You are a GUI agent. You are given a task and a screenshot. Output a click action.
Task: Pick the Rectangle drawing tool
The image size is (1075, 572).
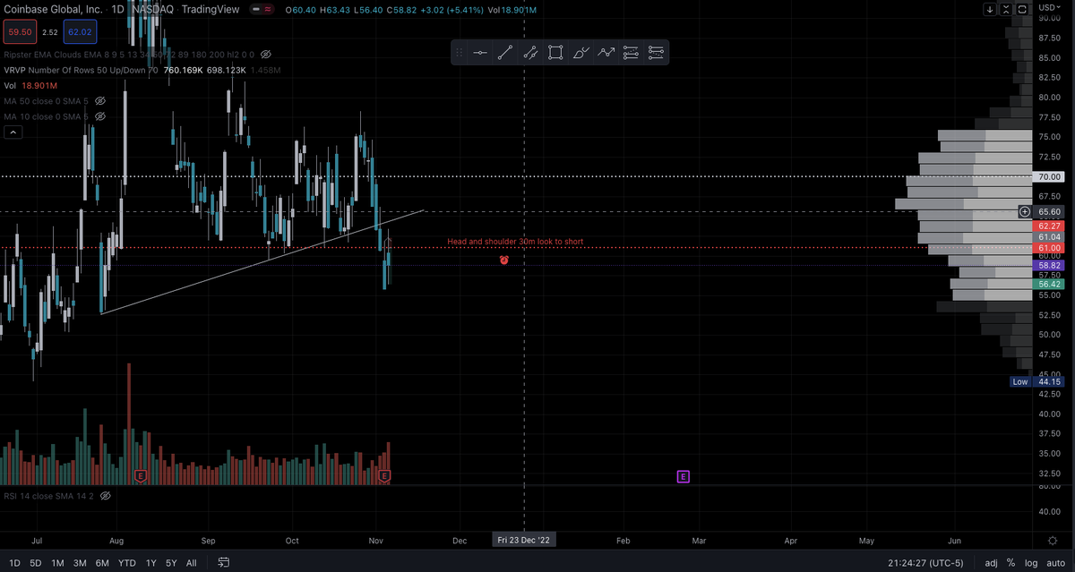[x=555, y=52]
